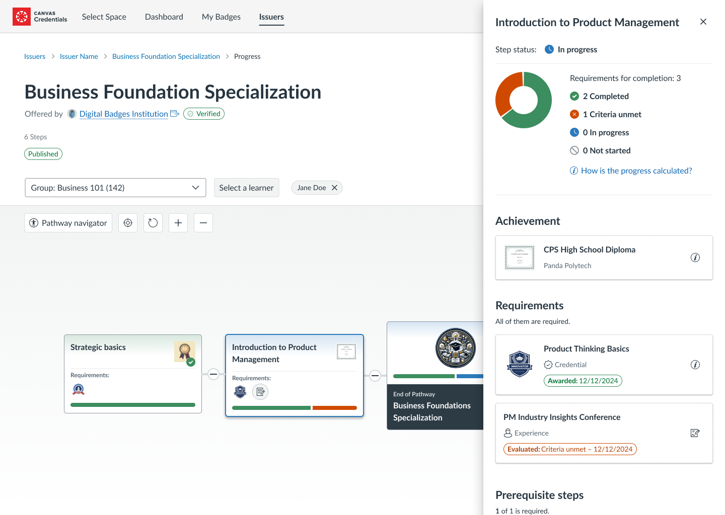Click the edit-note requirement icon in Product Management card
Image resolution: width=725 pixels, height=515 pixels.
260,392
